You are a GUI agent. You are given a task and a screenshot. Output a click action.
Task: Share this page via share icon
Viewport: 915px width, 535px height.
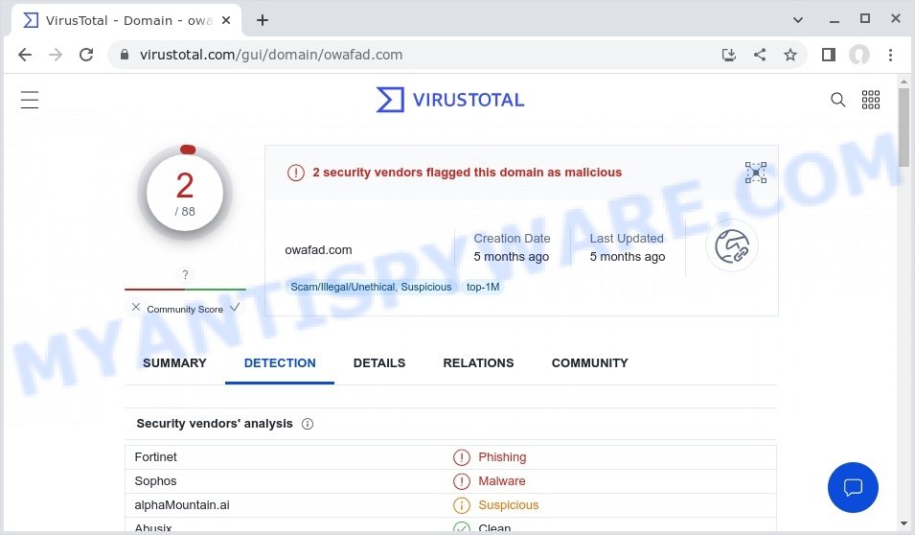click(x=760, y=55)
